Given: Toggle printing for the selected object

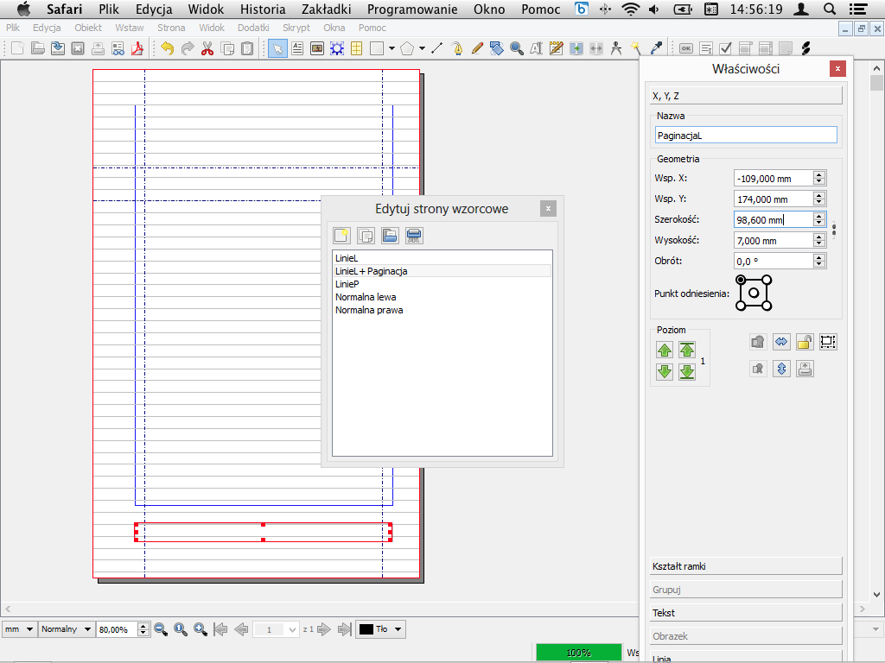Looking at the screenshot, I should click(804, 369).
